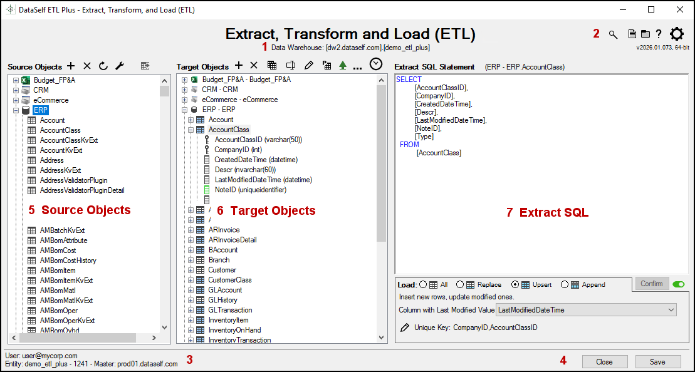
Task: Select AMBomCost in the source tree
Action: tap(58, 251)
